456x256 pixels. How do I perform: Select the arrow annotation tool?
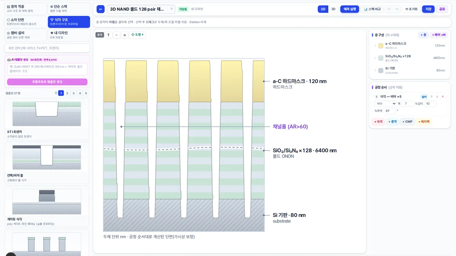124,35
